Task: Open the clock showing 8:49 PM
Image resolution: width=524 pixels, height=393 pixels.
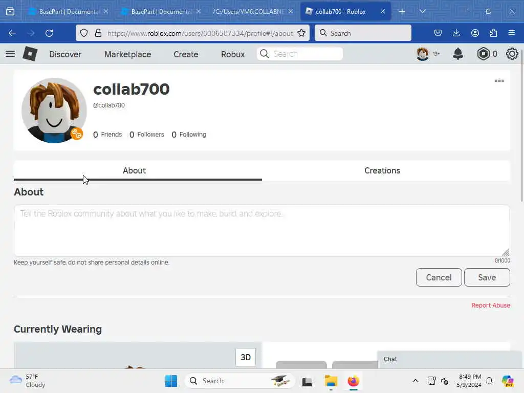Action: click(470, 381)
